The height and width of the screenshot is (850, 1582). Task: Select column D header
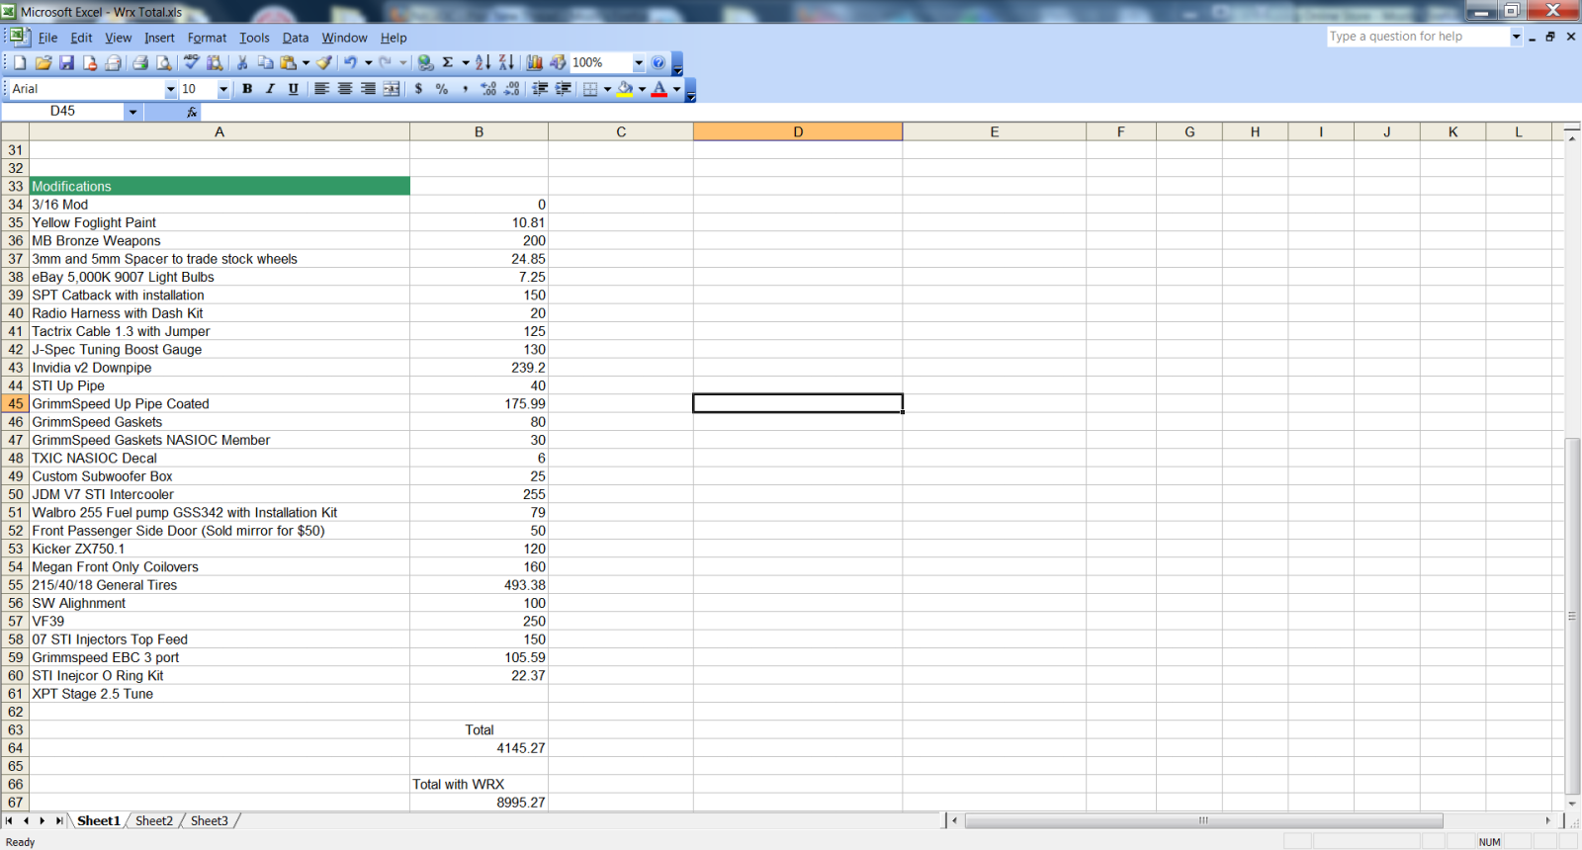798,131
